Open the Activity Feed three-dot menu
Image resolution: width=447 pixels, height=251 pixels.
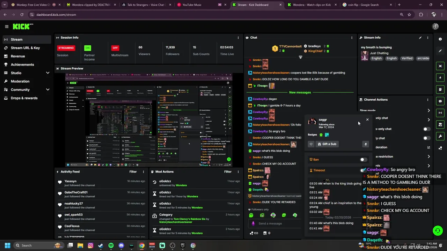pyautogui.click(x=143, y=172)
